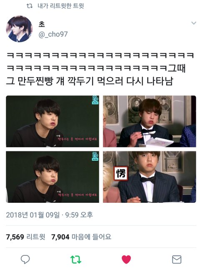Expand the tweet options chevron
The width and height of the screenshot is (200, 270).
pos(194,23)
